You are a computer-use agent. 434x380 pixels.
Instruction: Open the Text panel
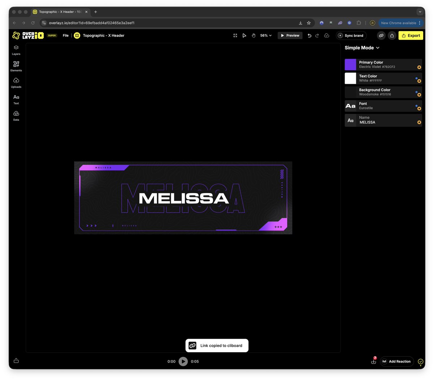16,99
